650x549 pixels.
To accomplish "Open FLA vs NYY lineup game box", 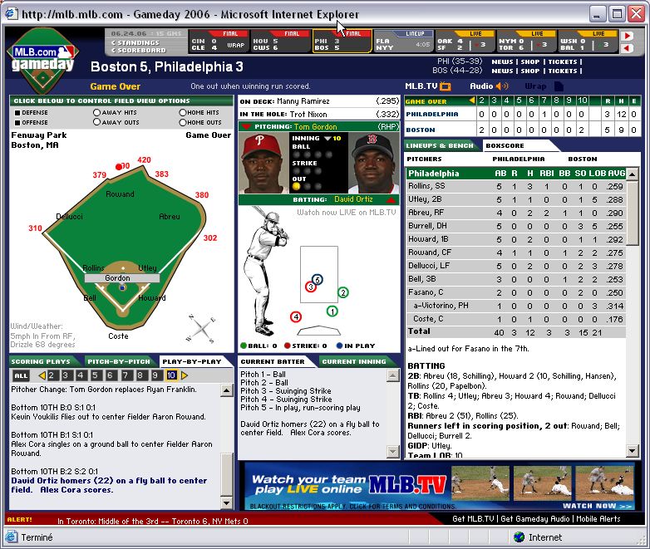I will (403, 42).
